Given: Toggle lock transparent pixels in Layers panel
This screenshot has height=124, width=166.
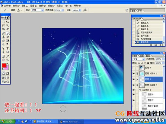Looking at the screenshot, I should pos(139,63).
